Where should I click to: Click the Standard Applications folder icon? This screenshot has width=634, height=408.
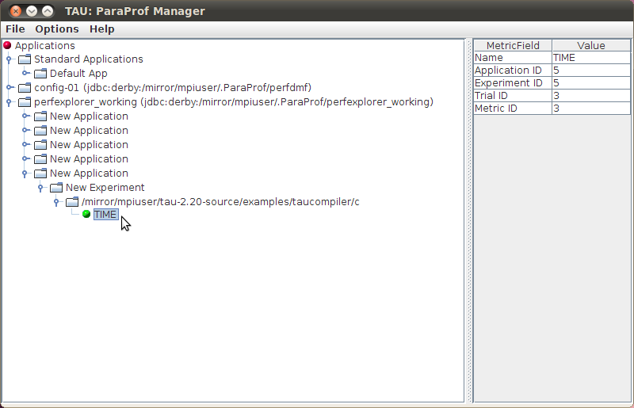point(25,59)
